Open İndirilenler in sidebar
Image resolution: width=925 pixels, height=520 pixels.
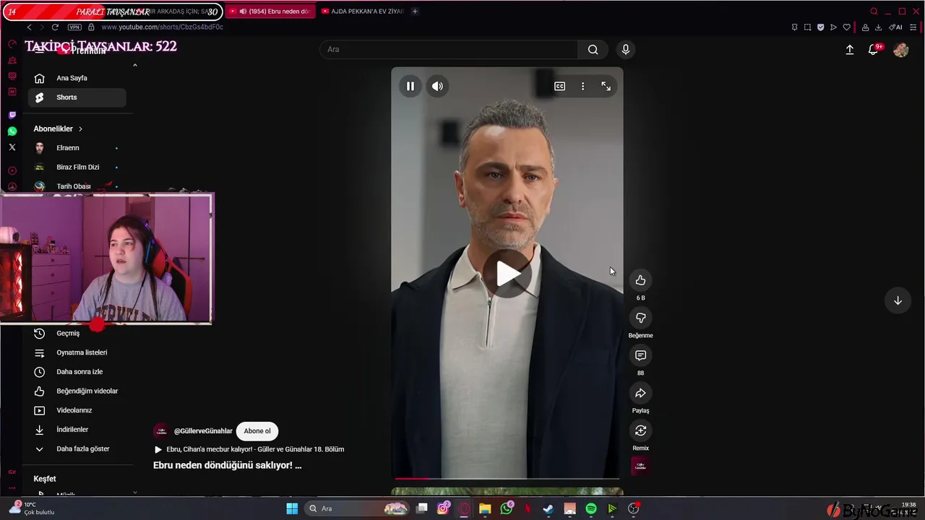point(77,430)
